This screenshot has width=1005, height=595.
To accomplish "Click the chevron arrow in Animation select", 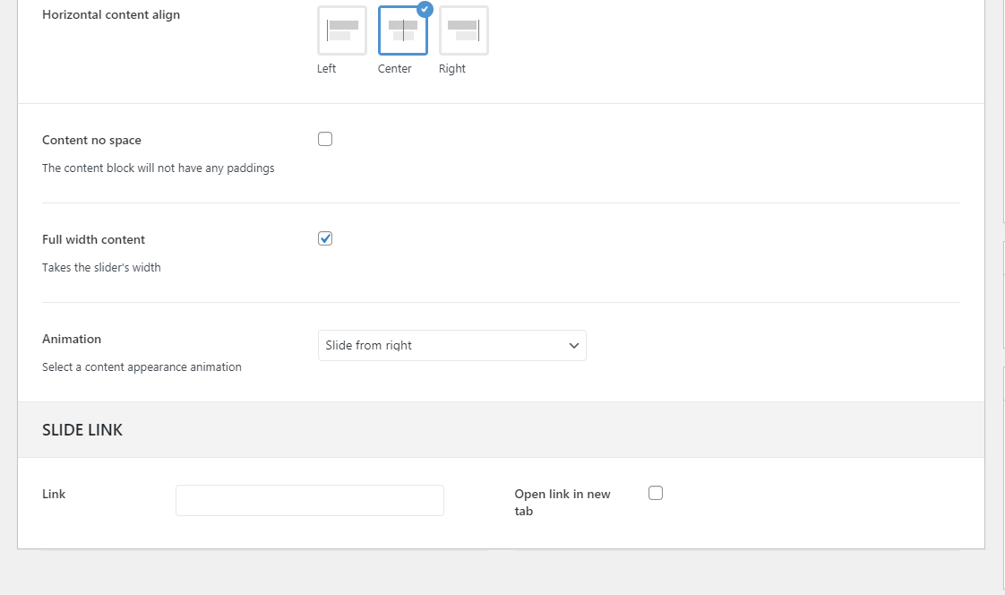I will tap(574, 346).
